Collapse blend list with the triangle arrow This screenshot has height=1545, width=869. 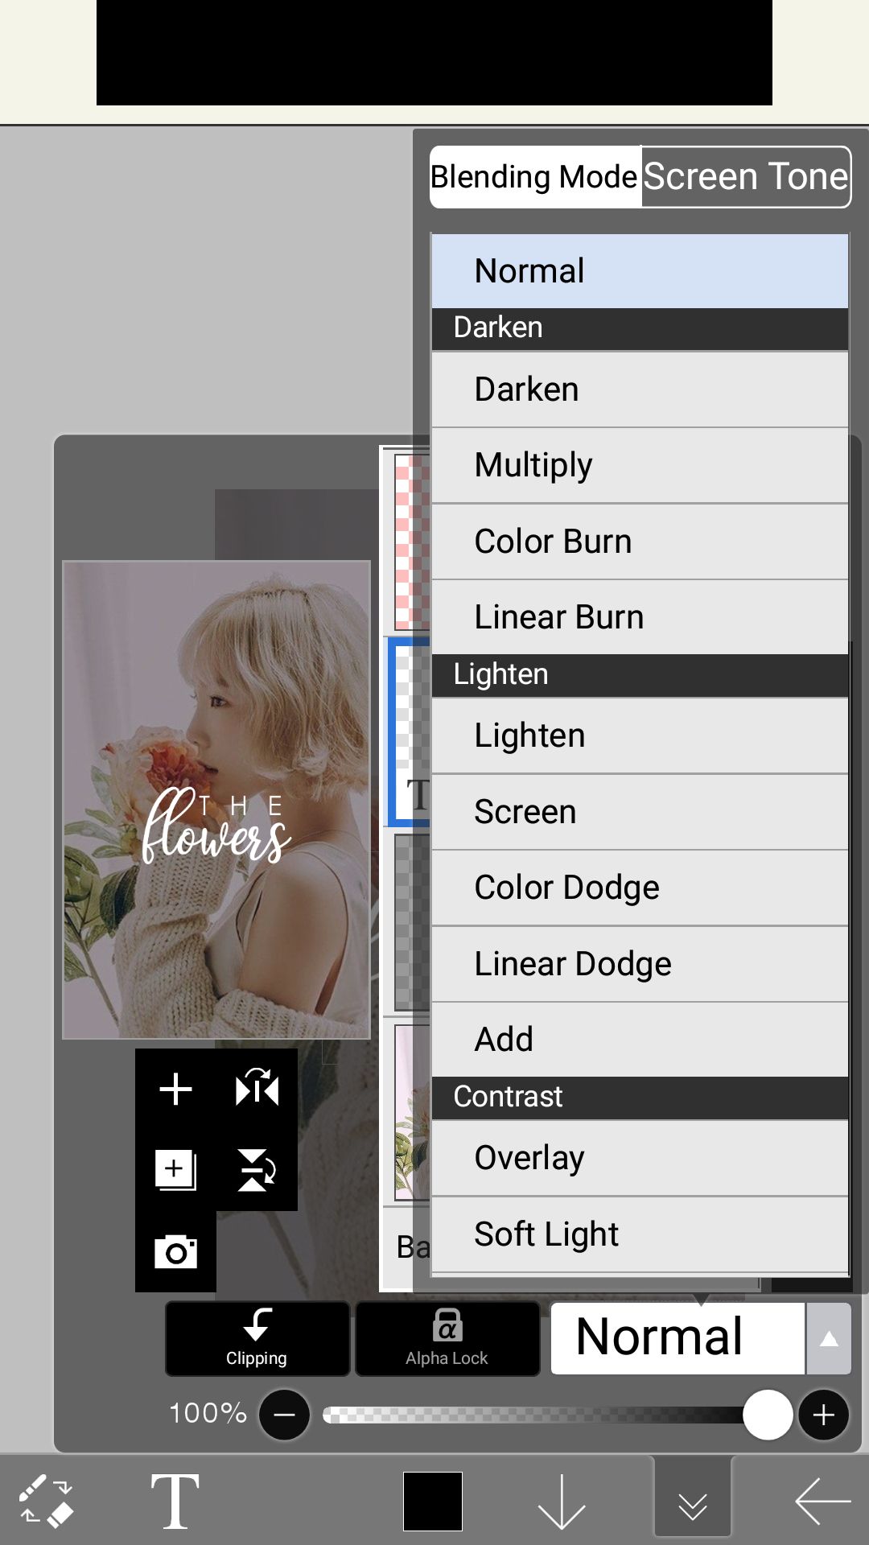[829, 1338]
